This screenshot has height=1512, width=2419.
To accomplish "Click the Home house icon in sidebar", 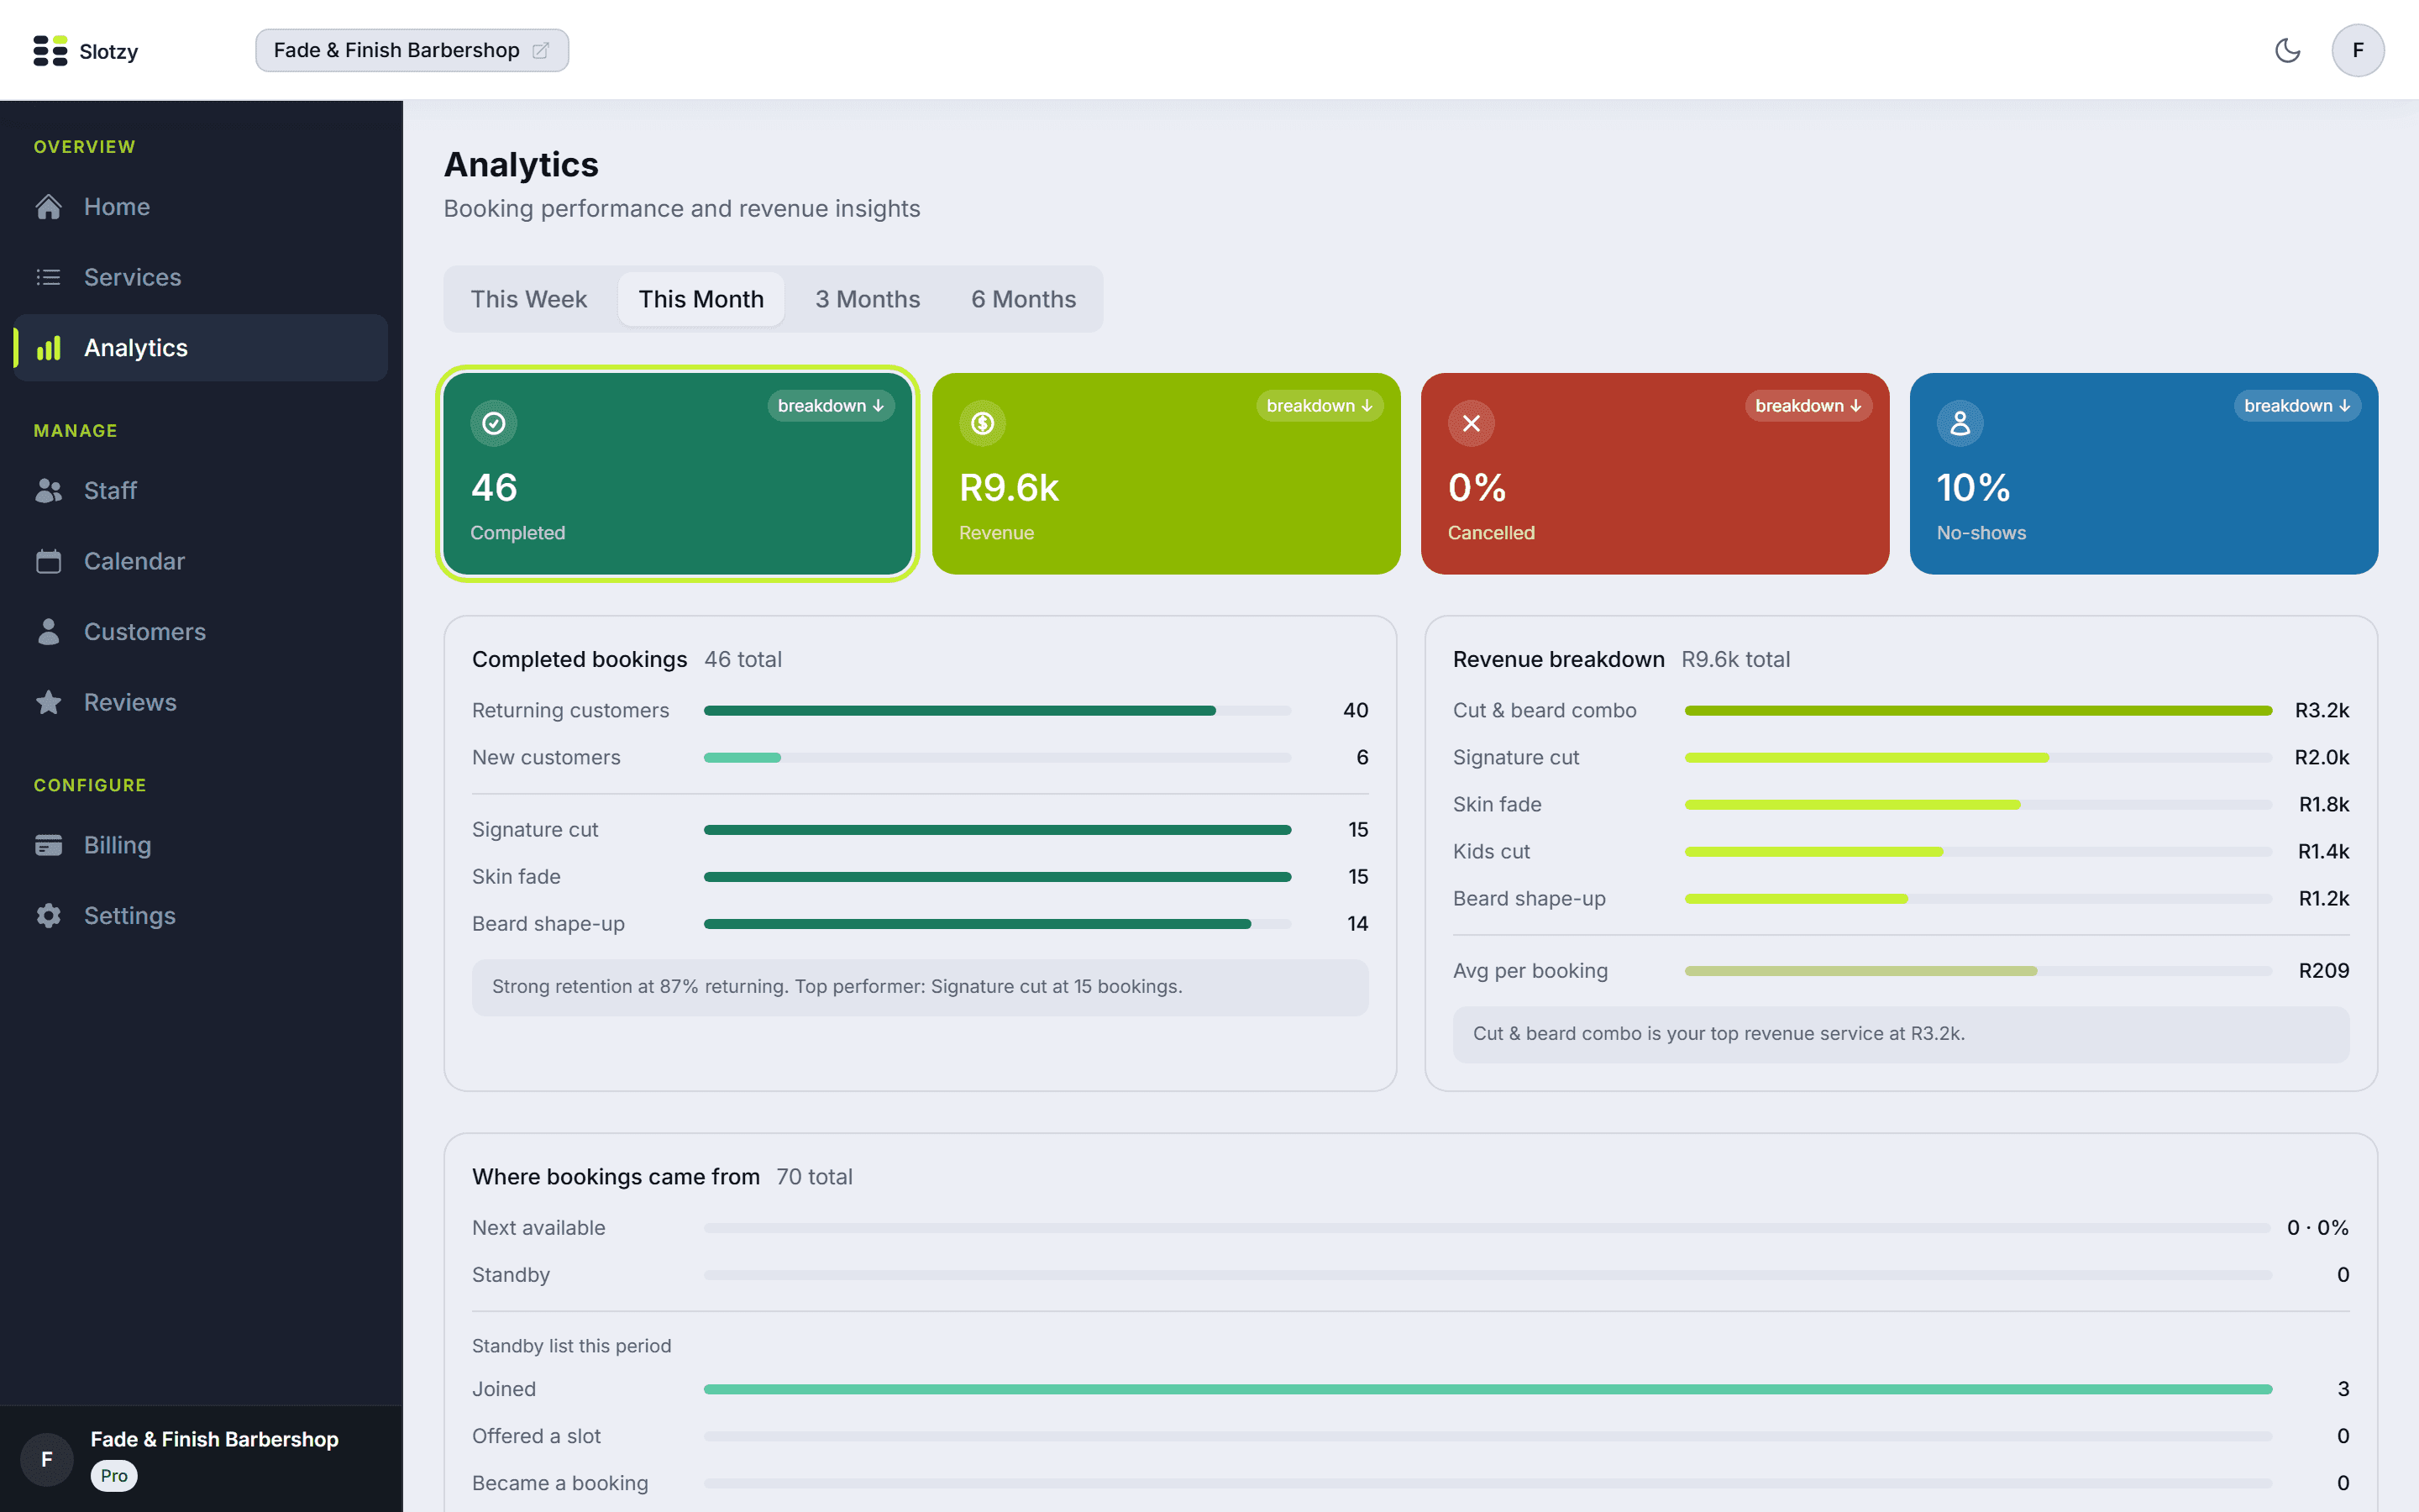I will pos(49,207).
